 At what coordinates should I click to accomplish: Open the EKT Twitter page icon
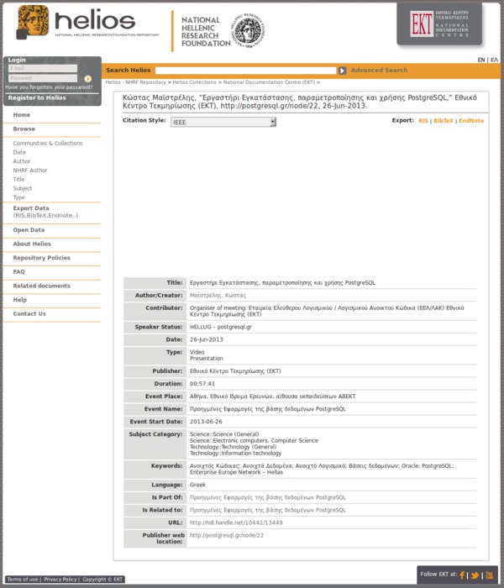pyautogui.click(x=475, y=575)
